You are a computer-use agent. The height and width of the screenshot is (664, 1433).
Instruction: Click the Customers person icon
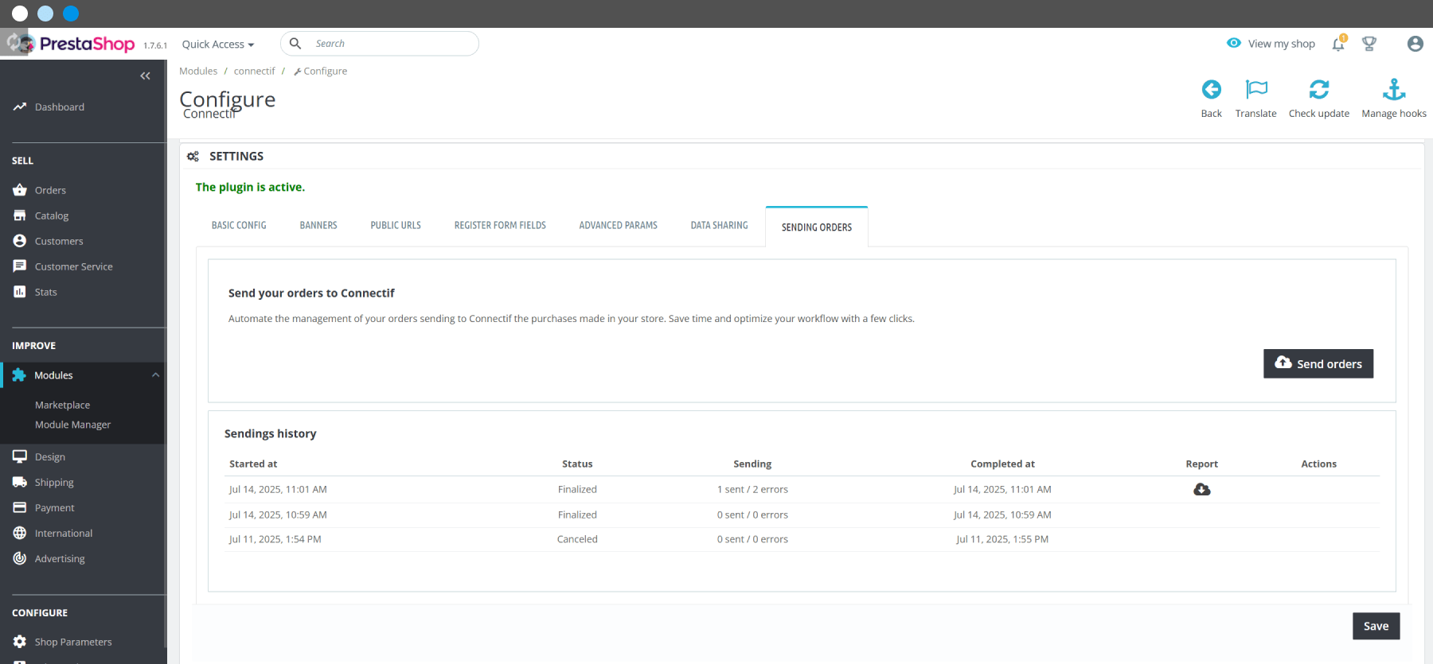pyautogui.click(x=20, y=241)
